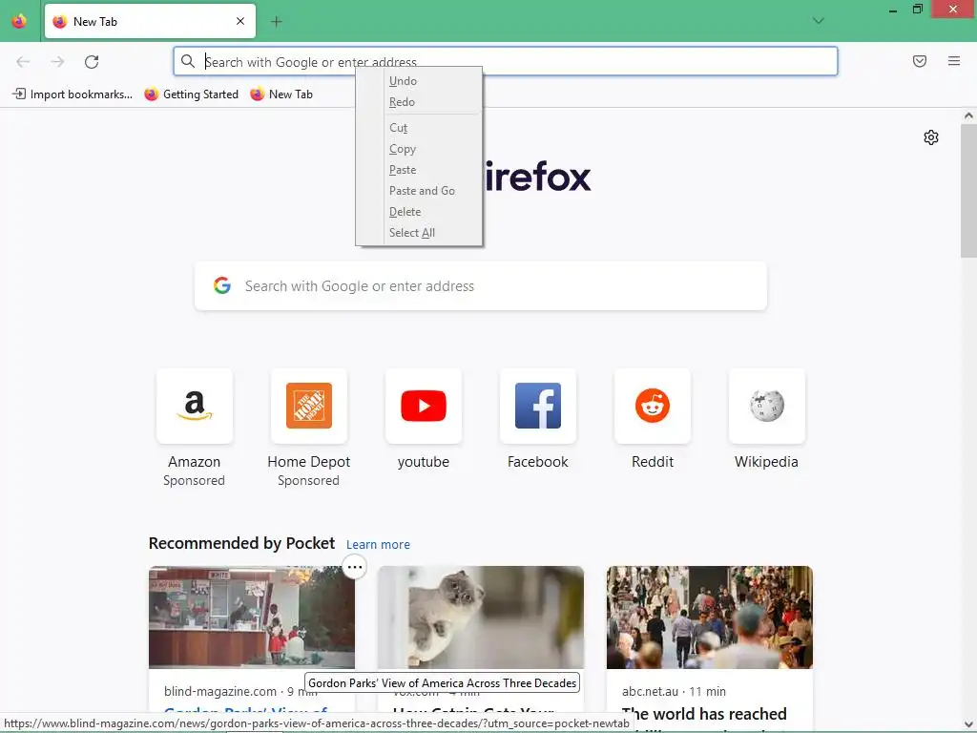Minimize the Firefox window
Image resolution: width=977 pixels, height=733 pixels.
pos(893,10)
